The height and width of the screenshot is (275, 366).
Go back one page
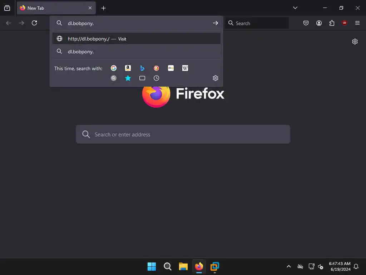point(9,23)
